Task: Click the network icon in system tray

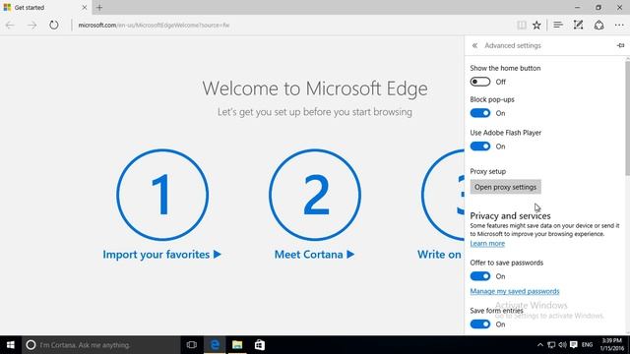Action: 551,345
